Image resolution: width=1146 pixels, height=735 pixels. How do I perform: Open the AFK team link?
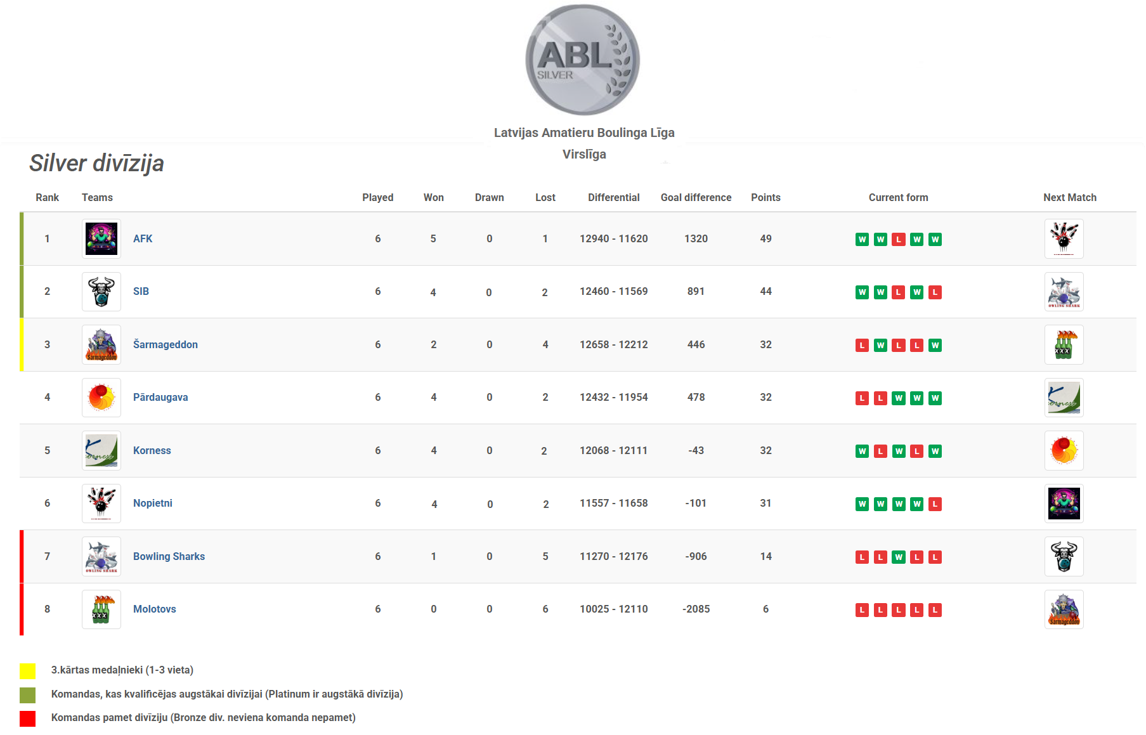[143, 238]
